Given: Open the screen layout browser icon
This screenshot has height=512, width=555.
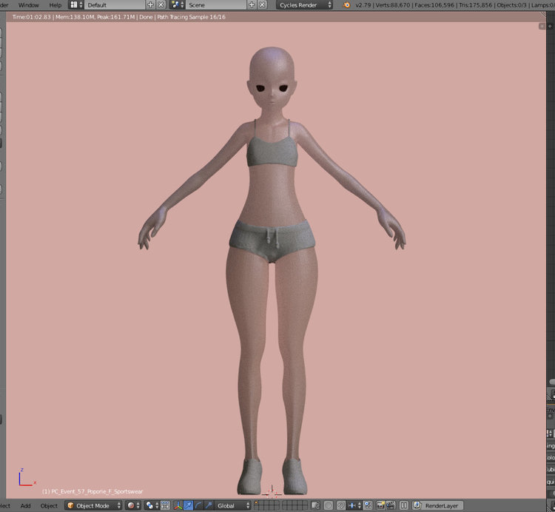Looking at the screenshot, I should (x=76, y=5).
